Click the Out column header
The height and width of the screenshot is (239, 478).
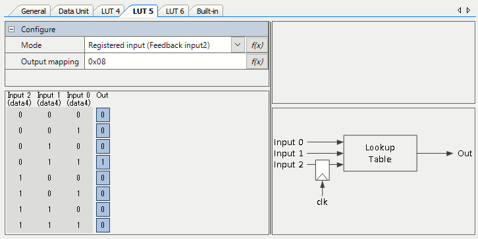coord(102,95)
